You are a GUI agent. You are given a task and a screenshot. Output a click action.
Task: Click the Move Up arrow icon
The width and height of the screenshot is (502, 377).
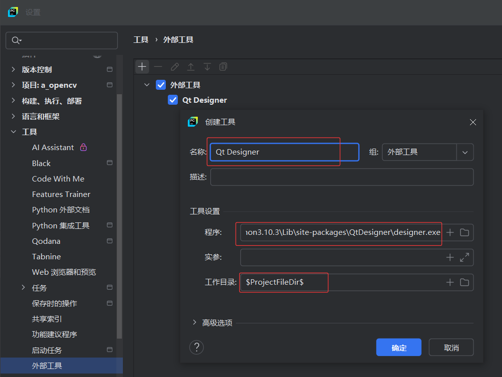coord(191,67)
